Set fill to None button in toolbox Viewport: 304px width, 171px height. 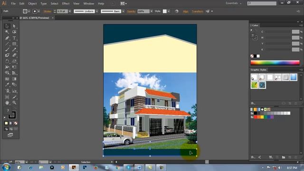coord(16,123)
